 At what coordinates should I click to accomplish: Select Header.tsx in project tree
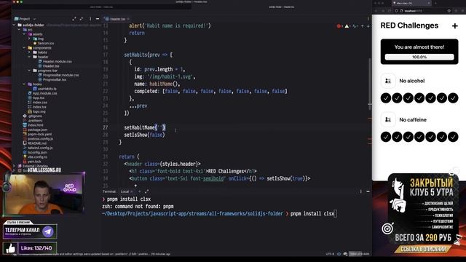pyautogui.click(x=49, y=66)
